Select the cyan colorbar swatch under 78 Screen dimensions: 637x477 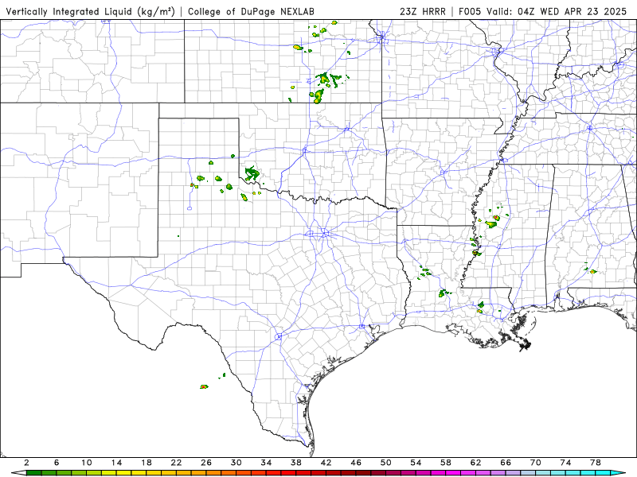coord(603,473)
